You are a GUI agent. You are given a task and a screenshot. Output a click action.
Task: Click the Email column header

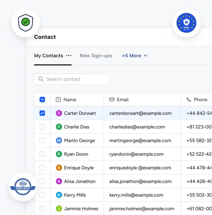click(142, 100)
